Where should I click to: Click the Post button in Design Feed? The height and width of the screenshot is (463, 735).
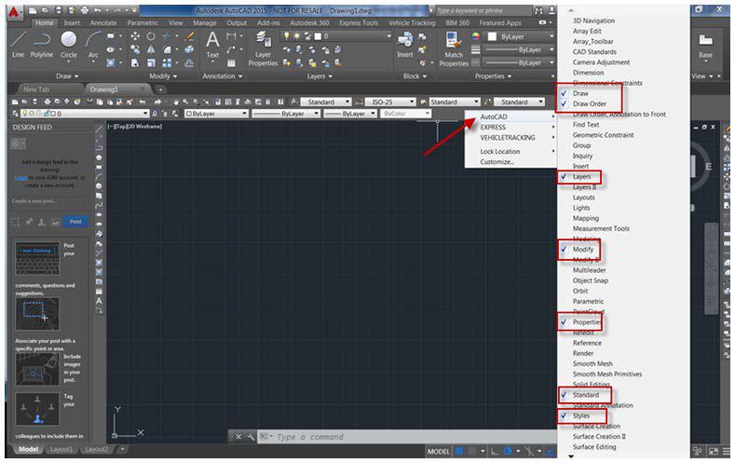pyautogui.click(x=75, y=222)
